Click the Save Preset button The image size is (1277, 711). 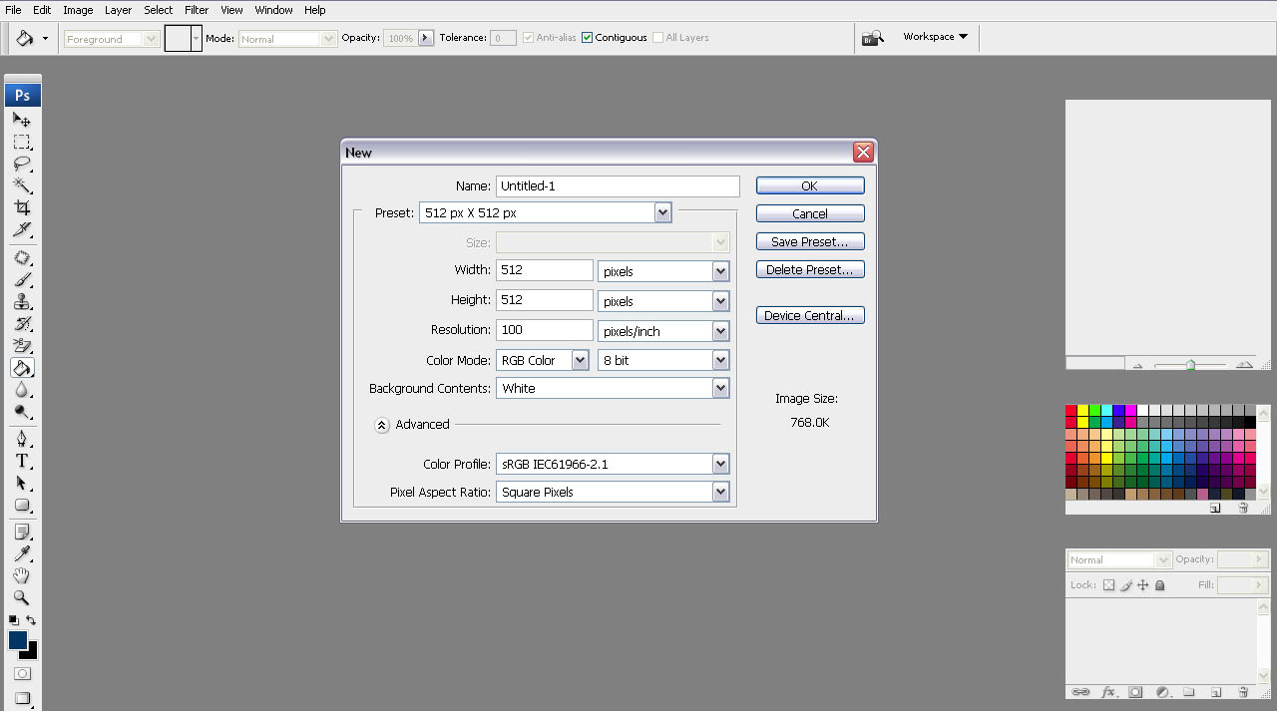coord(810,241)
